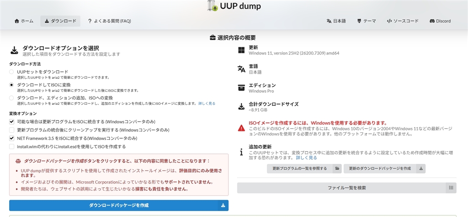The width and height of the screenshot is (468, 217).
Task: Click the UUP dump logo icon
Action: coord(213,6)
